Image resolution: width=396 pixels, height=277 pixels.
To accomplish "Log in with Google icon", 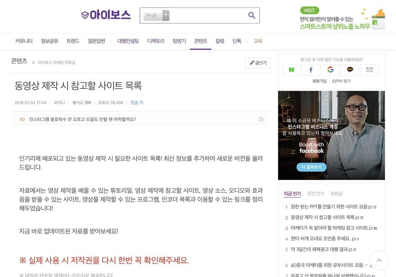I will [330, 70].
